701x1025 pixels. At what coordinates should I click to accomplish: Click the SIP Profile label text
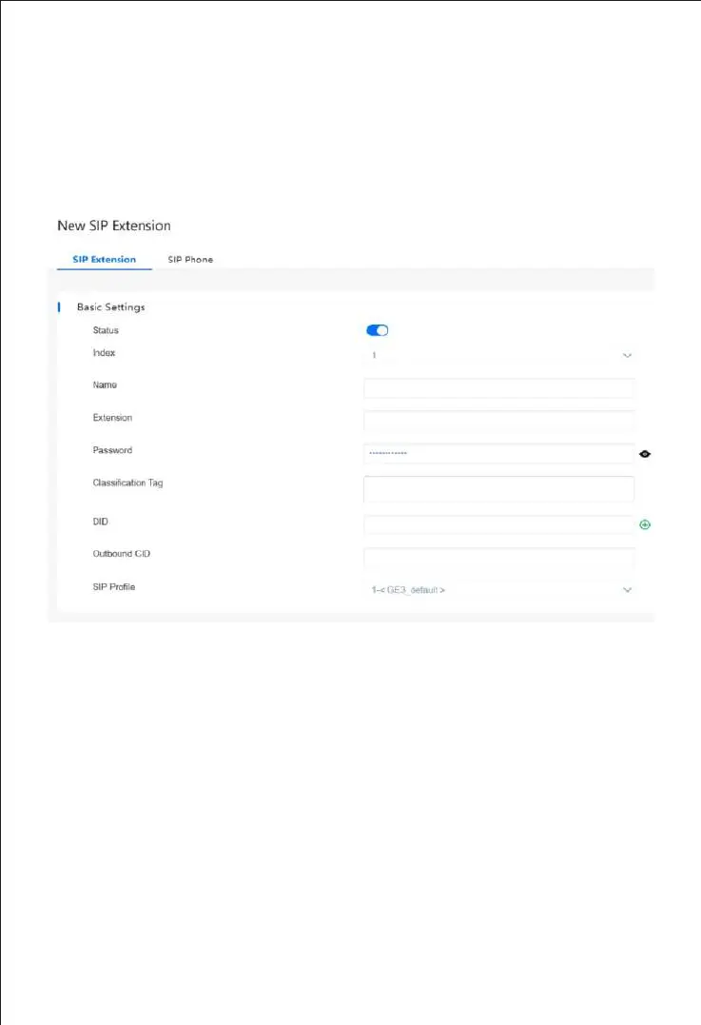tap(114, 587)
